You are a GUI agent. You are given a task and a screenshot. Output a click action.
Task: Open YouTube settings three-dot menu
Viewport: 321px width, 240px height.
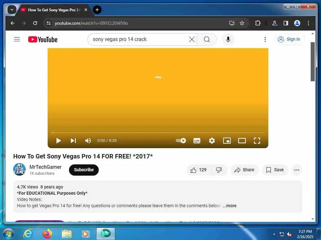tap(265, 39)
